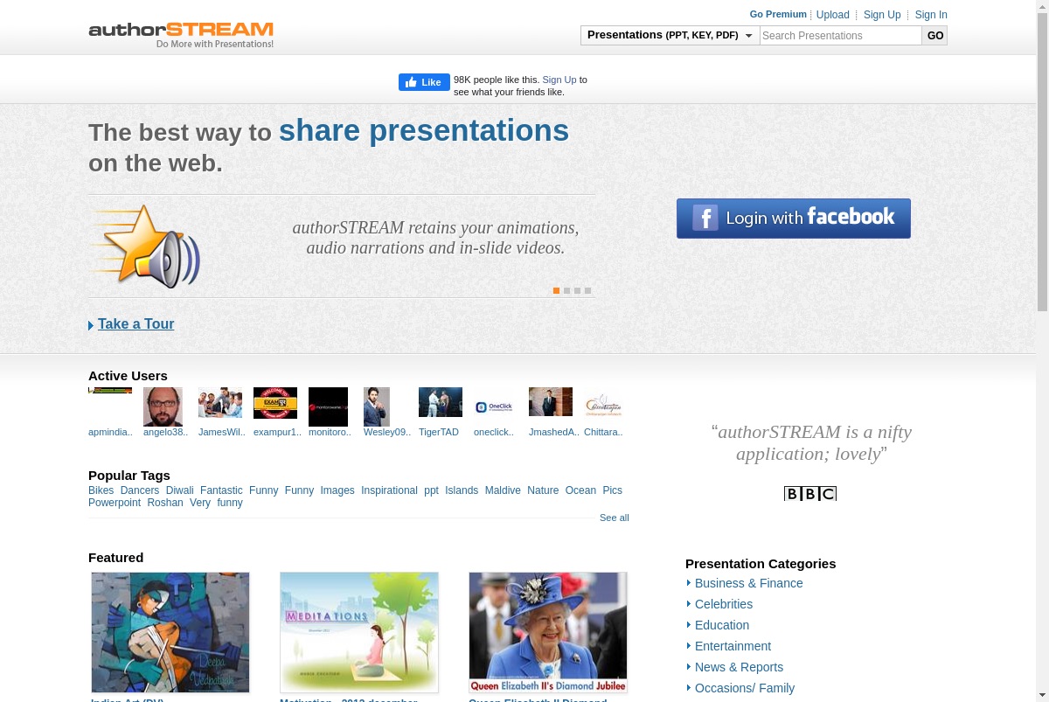Open apmindia user avatar
1049x702 pixels.
click(110, 391)
